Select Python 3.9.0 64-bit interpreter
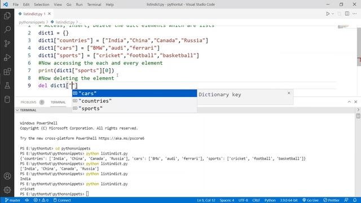 point(289,200)
